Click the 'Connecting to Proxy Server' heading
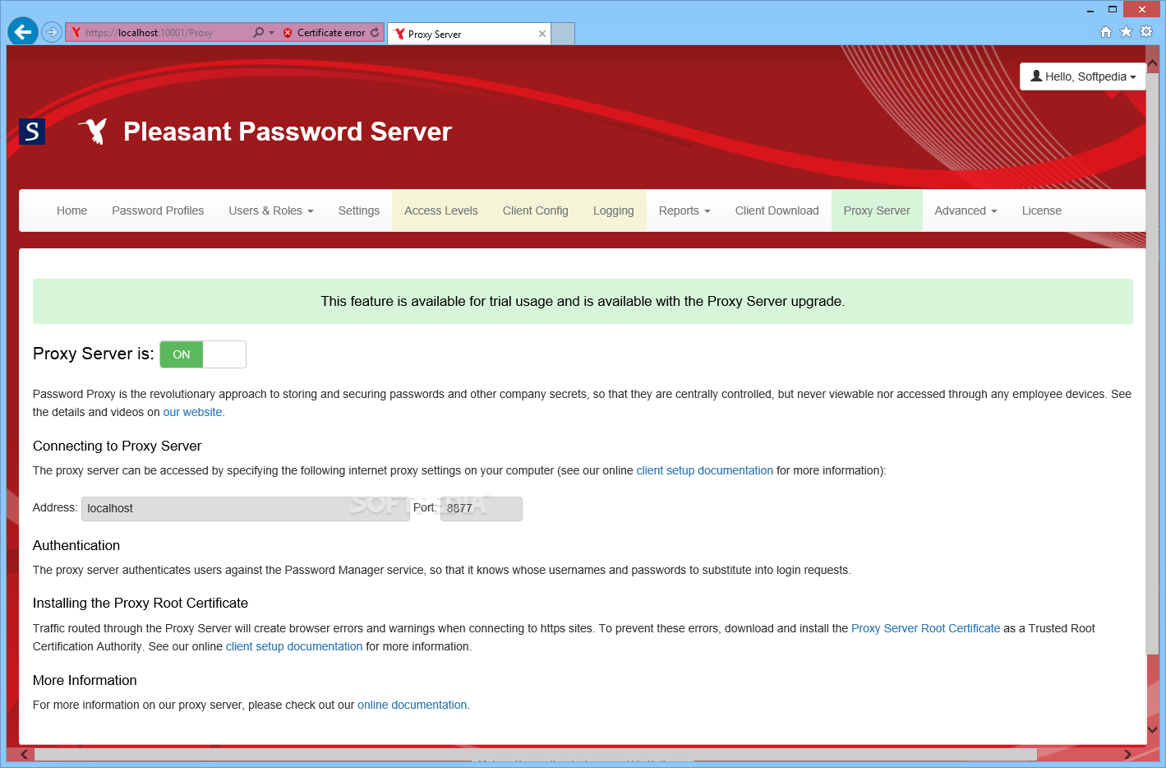Image resolution: width=1166 pixels, height=768 pixels. point(117,446)
